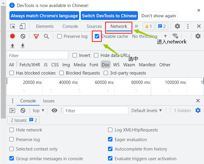
Task: Filter requests by All types
Action: point(11,65)
